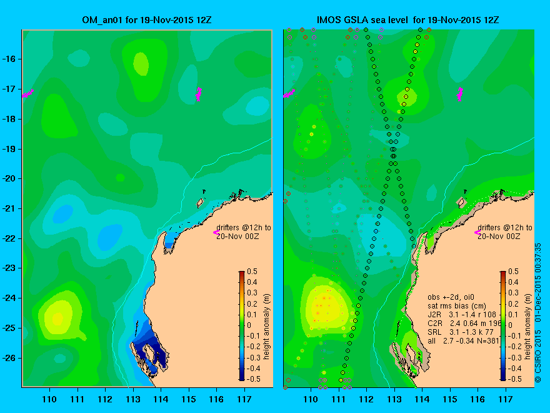The image size is (550, 413).
Task: Click the magenta drifter track near 115E in the GSLA map
Action: coord(459,94)
